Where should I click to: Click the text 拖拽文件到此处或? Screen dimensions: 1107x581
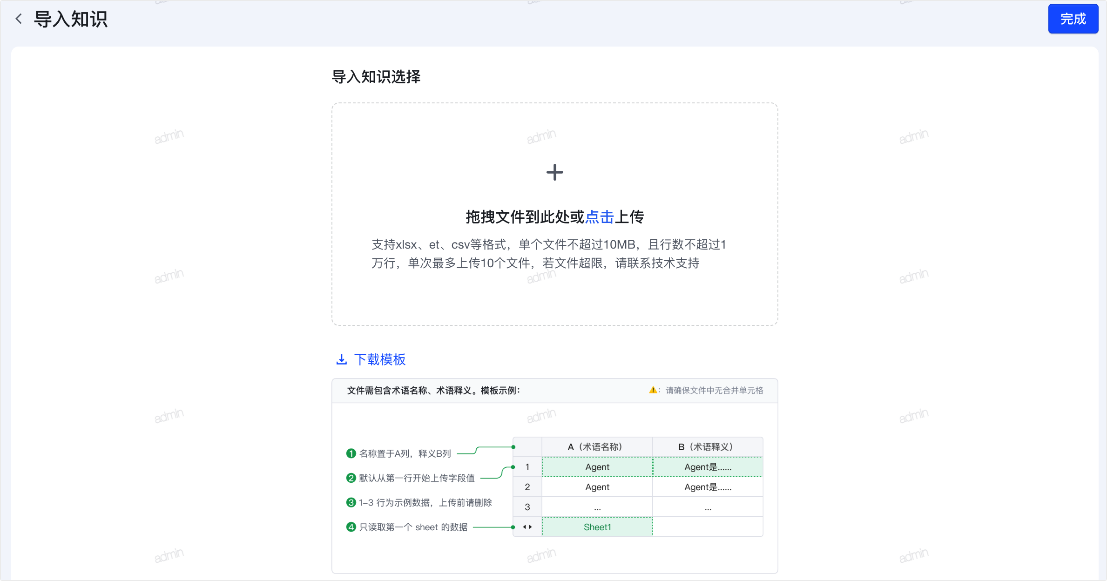(x=525, y=217)
